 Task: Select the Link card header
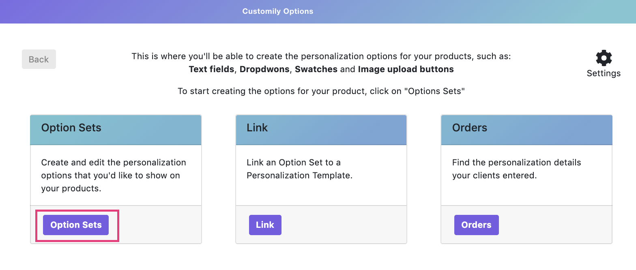tap(321, 130)
